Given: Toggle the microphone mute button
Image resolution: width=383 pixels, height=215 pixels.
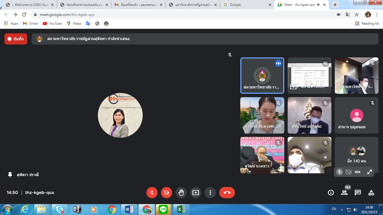Looking at the screenshot, I should tap(152, 193).
